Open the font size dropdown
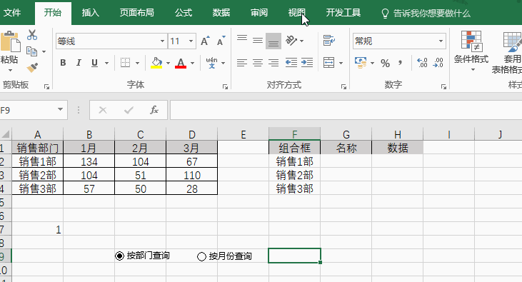Viewport: 522px width, 282px height. click(191, 41)
